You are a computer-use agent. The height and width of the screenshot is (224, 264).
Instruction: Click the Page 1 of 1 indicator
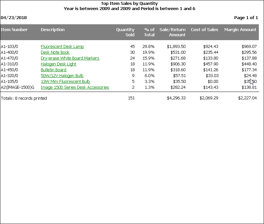click(246, 17)
